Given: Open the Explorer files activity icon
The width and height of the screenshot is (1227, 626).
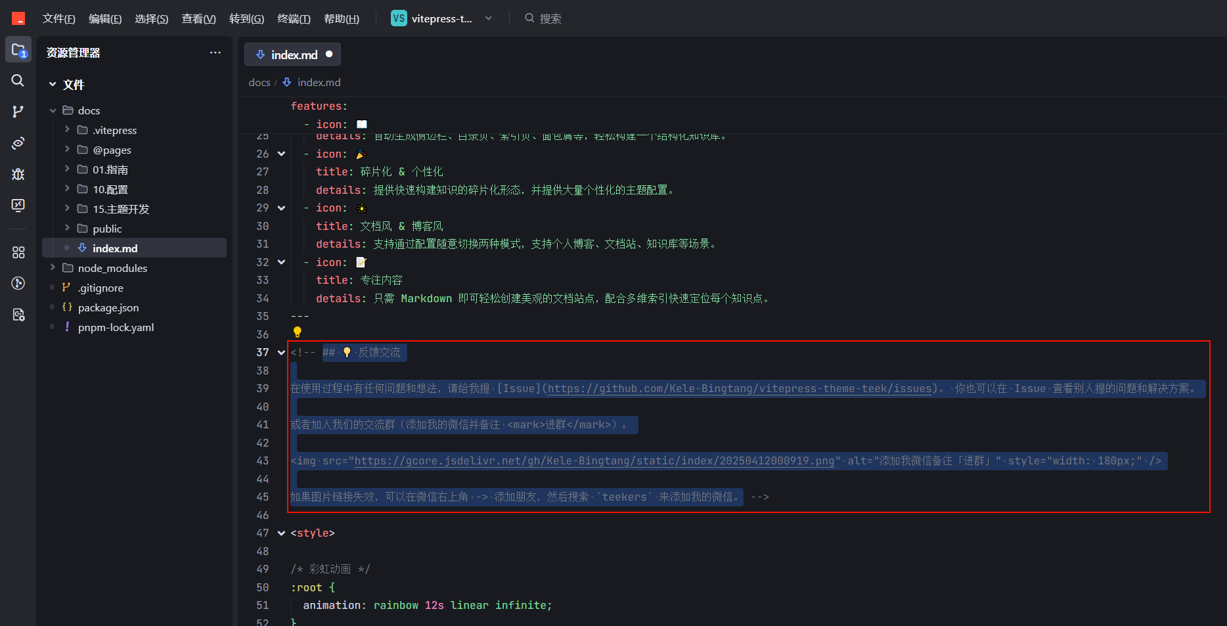Looking at the screenshot, I should (18, 50).
